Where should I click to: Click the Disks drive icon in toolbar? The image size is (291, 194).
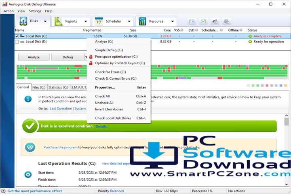(23, 21)
